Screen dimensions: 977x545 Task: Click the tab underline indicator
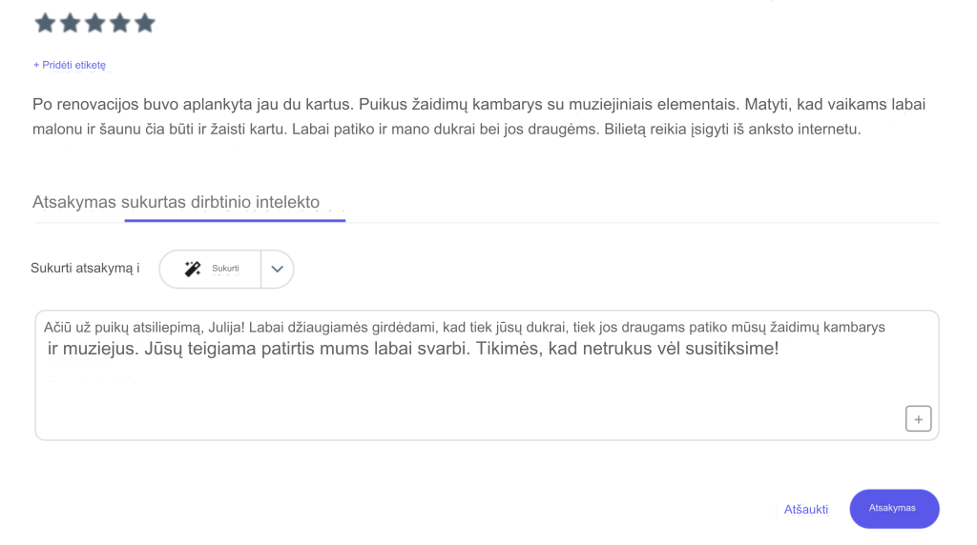[x=235, y=219]
